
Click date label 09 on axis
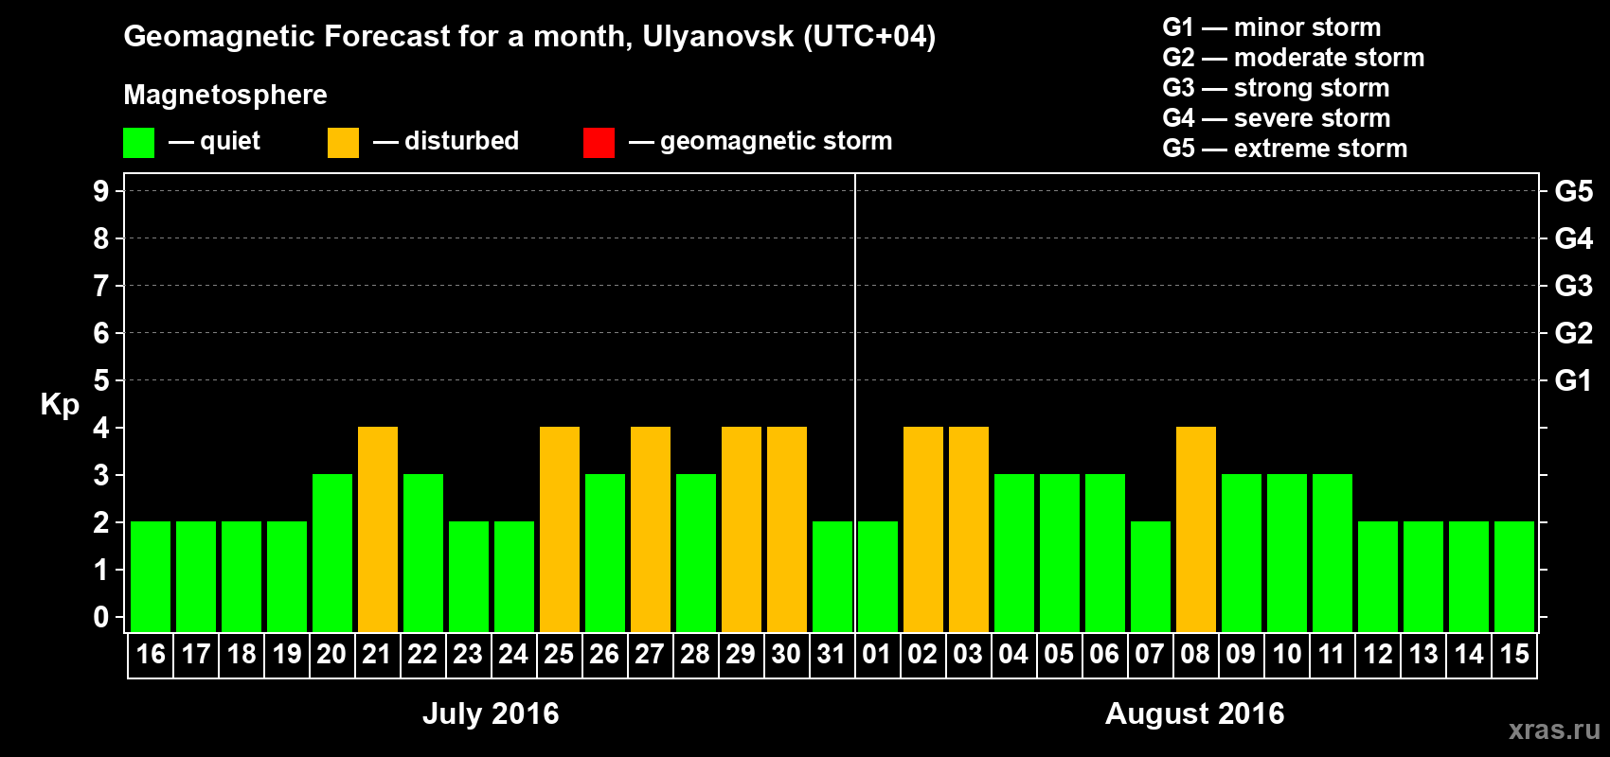[1241, 655]
